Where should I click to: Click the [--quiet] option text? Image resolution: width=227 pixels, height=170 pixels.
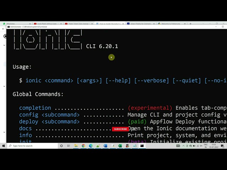187,80
